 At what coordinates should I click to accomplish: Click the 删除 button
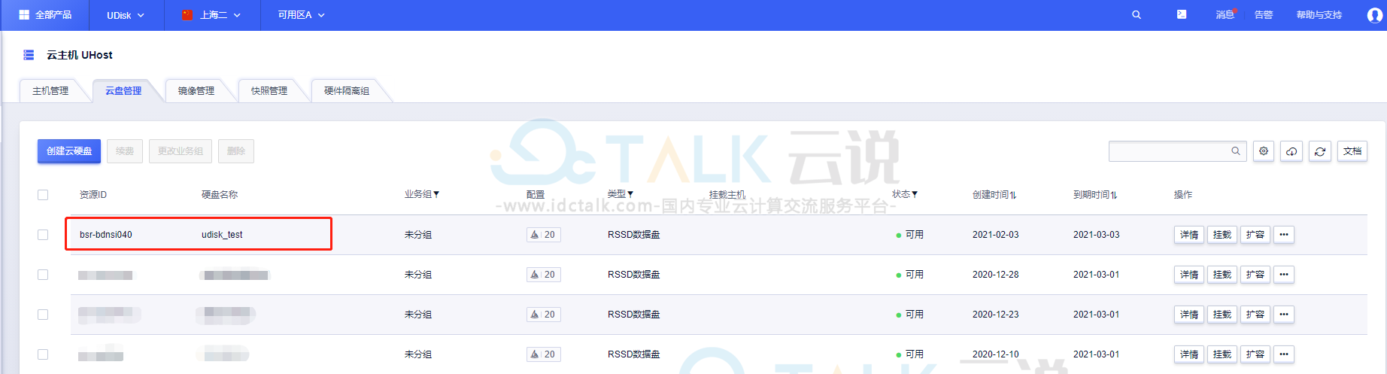click(236, 151)
